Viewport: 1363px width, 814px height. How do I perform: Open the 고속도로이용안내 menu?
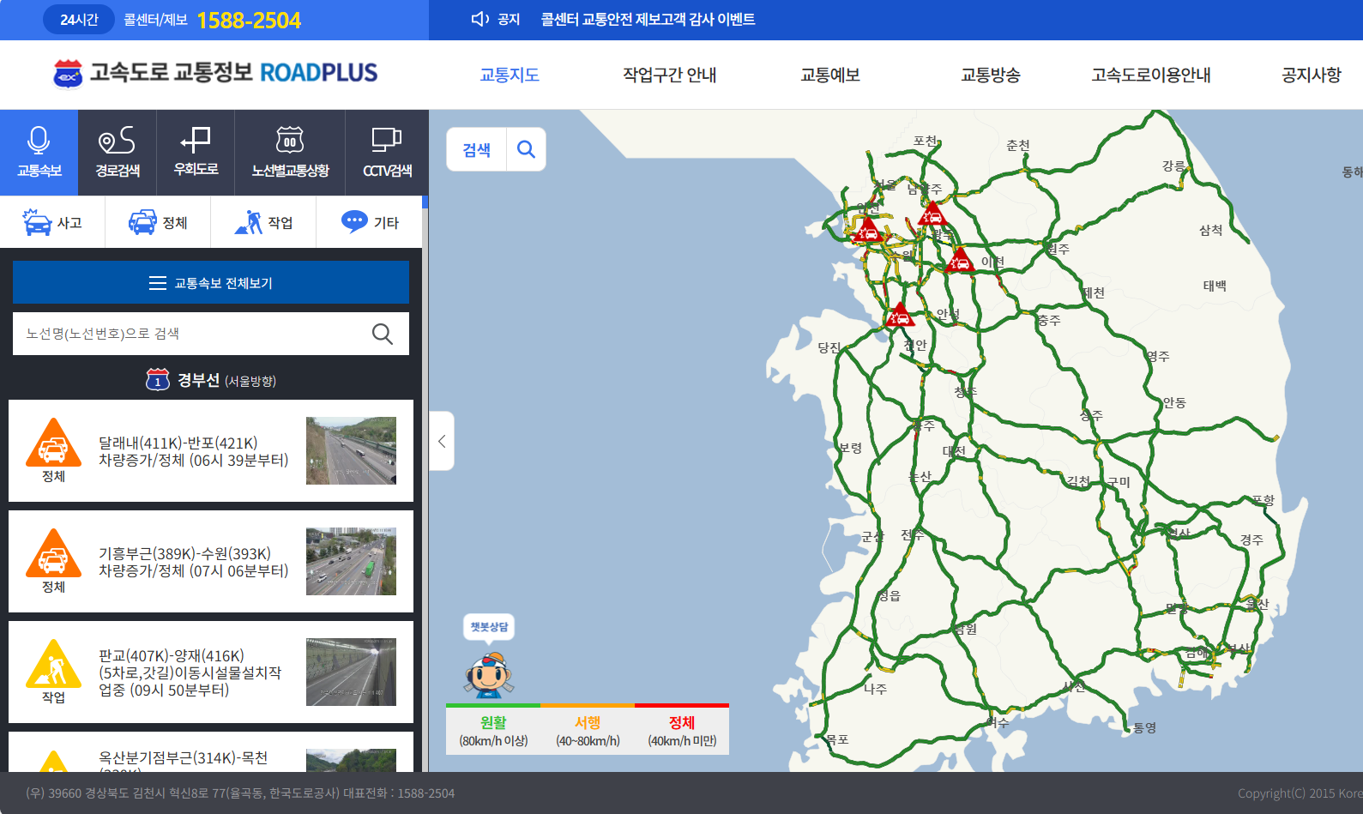point(1151,75)
